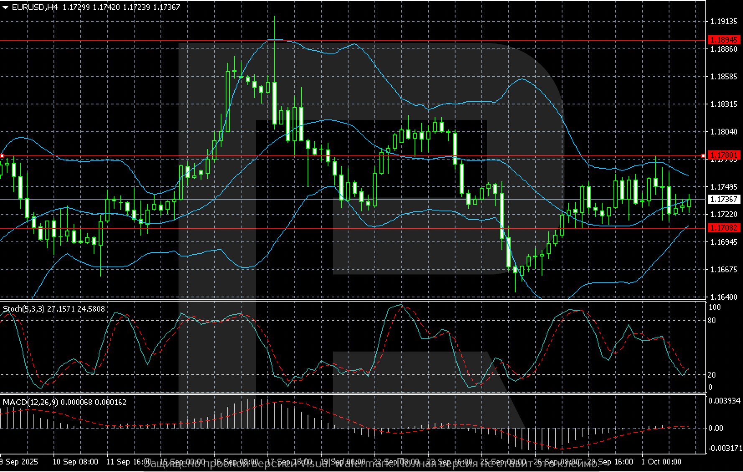Click the 10 Sep 08:00 time label
Viewport: 743px width, 472px height.
click(x=75, y=462)
